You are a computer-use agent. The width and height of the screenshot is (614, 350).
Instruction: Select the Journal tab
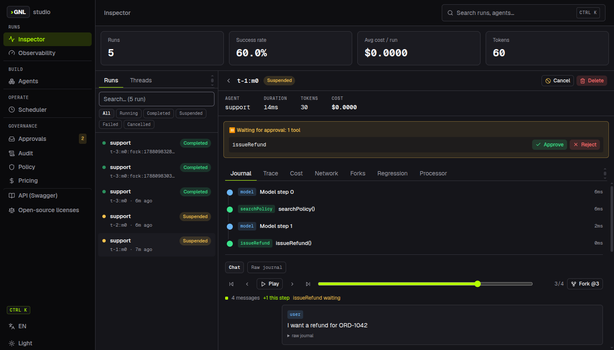click(x=241, y=173)
